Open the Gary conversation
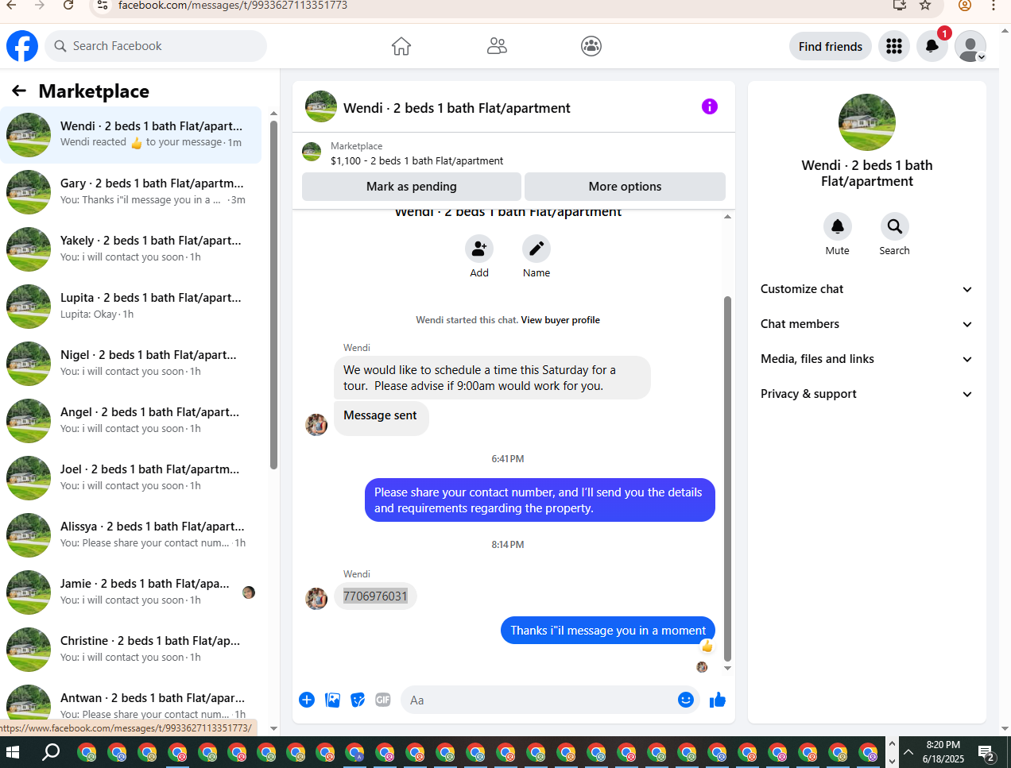 pyautogui.click(x=131, y=192)
